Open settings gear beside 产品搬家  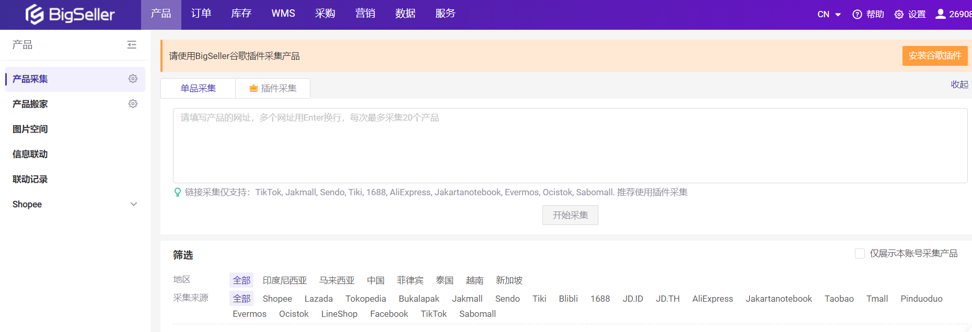tap(133, 104)
